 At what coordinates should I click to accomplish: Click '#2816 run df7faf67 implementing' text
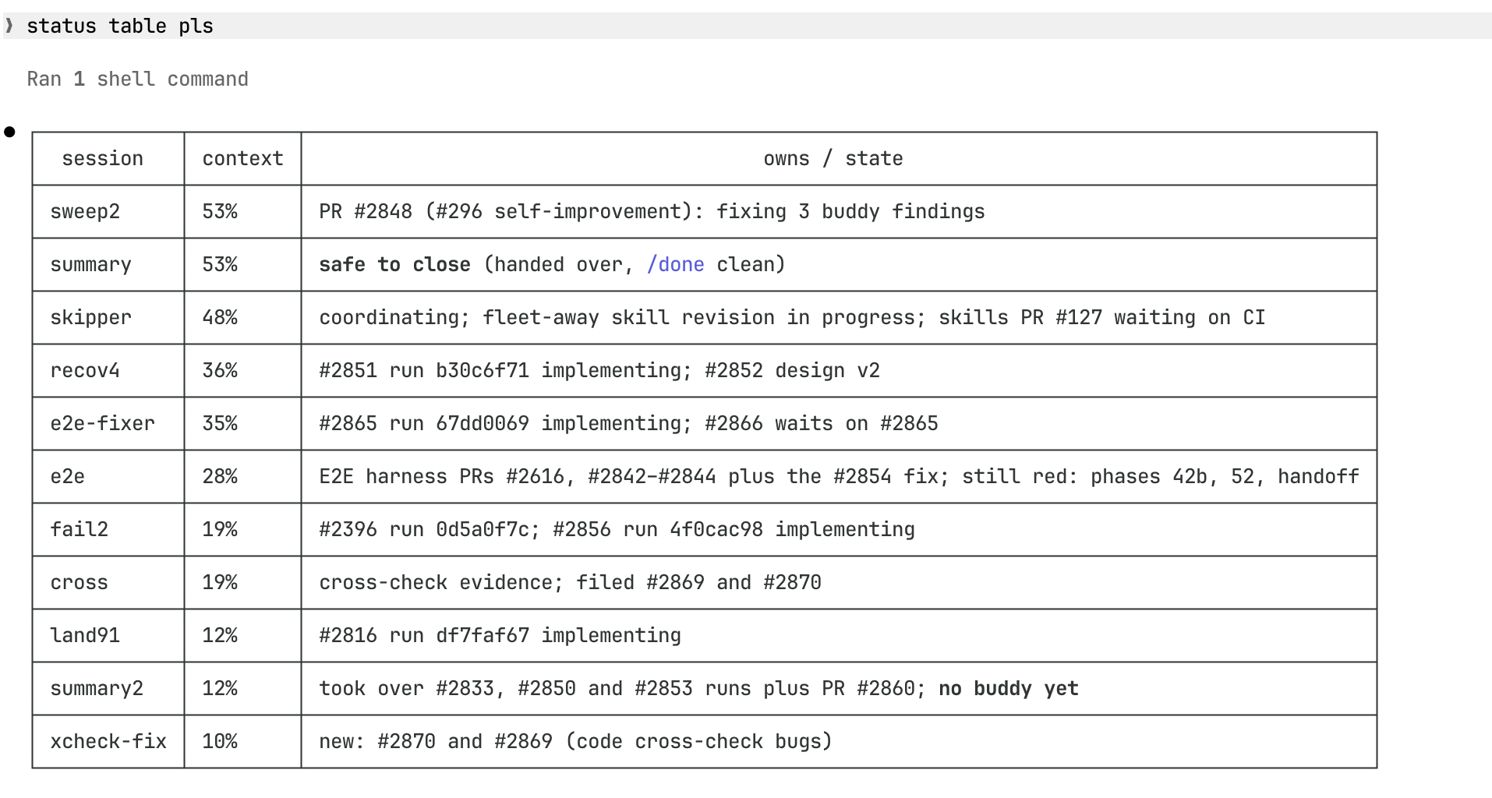tap(500, 636)
